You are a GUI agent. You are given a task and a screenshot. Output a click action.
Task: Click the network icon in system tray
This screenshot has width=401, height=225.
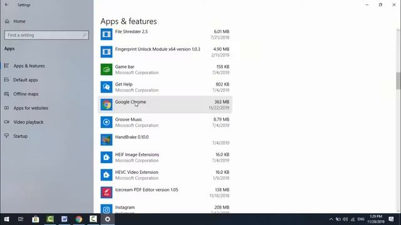coord(353,219)
